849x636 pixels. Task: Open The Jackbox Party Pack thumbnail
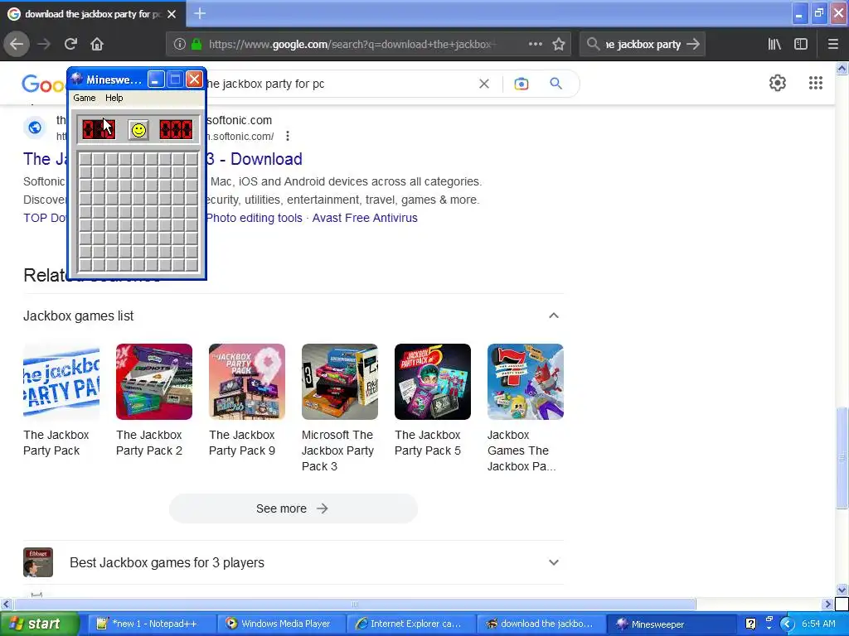coord(61,382)
